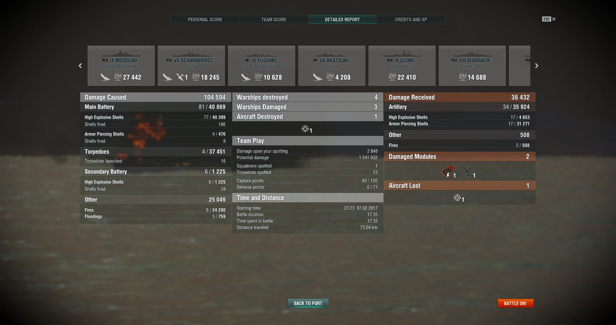Select the VII Scharnhorst ship card
This screenshot has width=616, height=325.
pos(191,66)
